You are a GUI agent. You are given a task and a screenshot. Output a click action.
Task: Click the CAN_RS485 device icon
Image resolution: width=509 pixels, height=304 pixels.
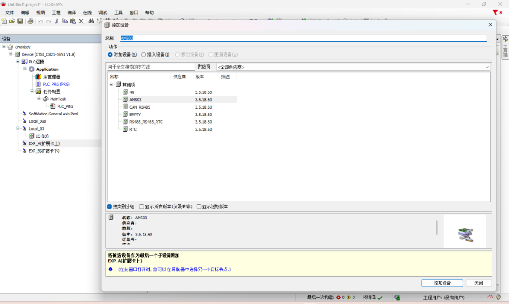[125, 107]
